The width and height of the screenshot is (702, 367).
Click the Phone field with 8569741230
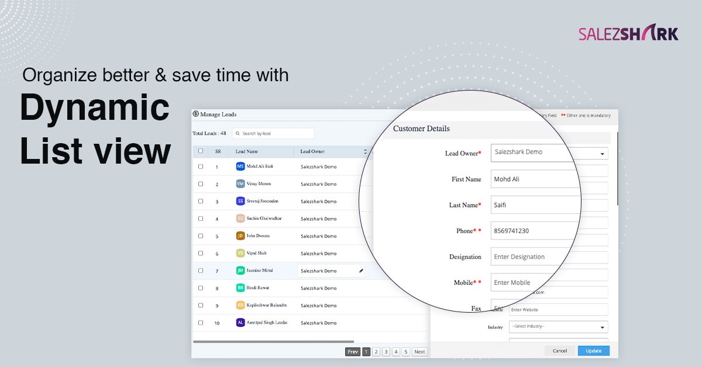pyautogui.click(x=535, y=230)
